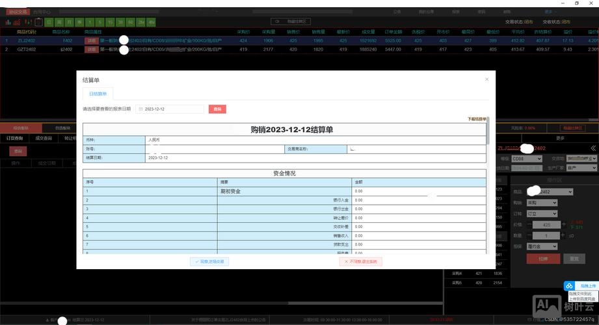Switch to the 成交查询 tab
599x325 pixels.
pyautogui.click(x=44, y=138)
